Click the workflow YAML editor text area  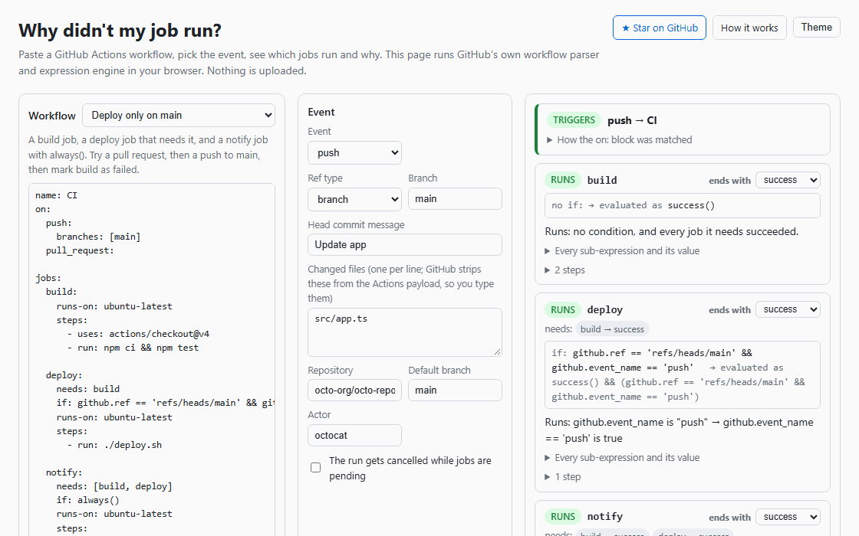pos(152,360)
